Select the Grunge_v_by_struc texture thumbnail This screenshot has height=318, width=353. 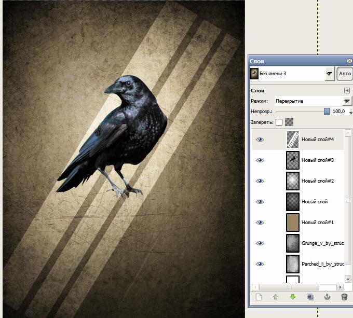coord(293,243)
